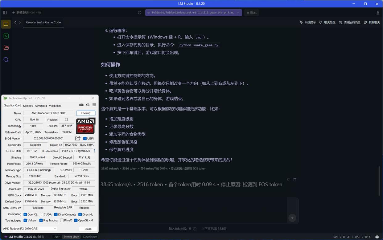Toggle the Vulkan checkbox
Screen dimensions: 383x240
25,220
